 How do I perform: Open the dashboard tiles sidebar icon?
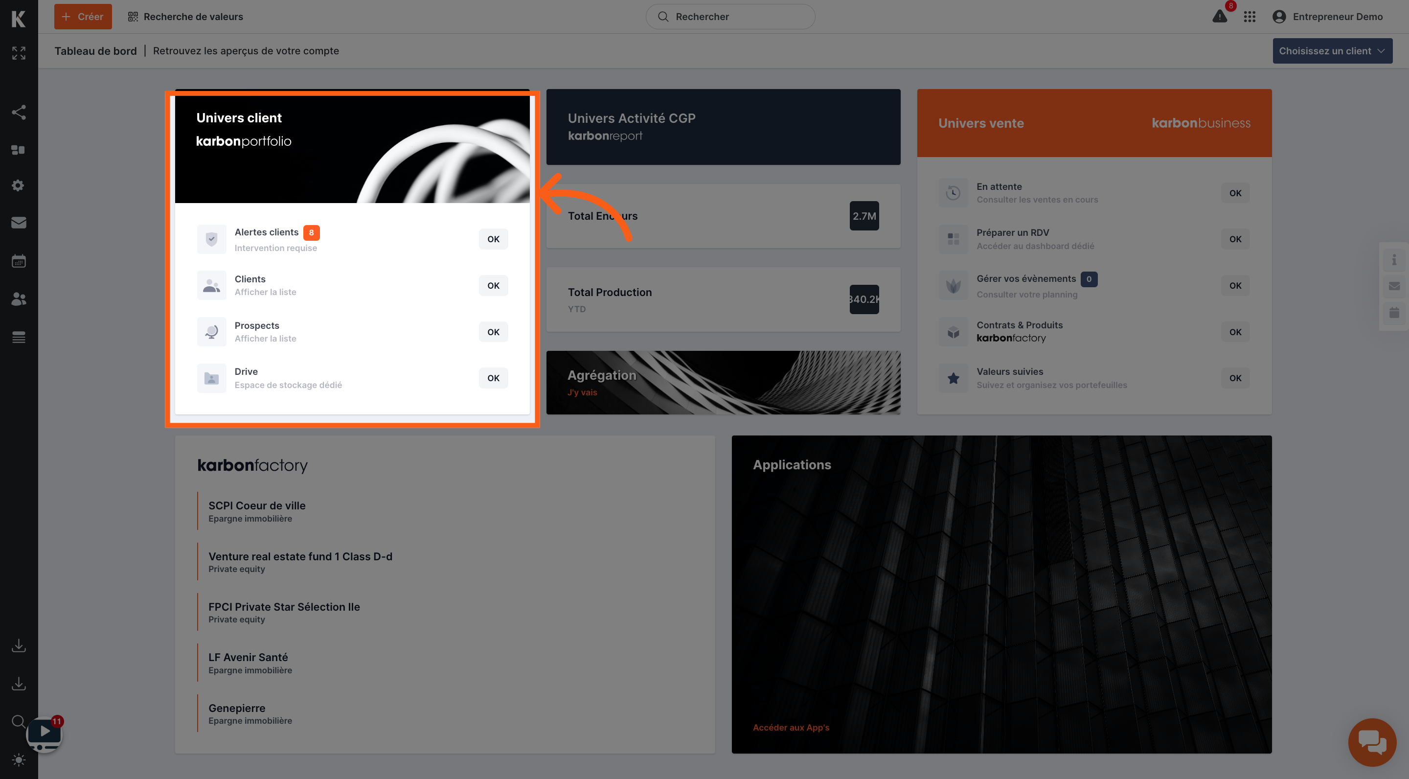pos(19,150)
